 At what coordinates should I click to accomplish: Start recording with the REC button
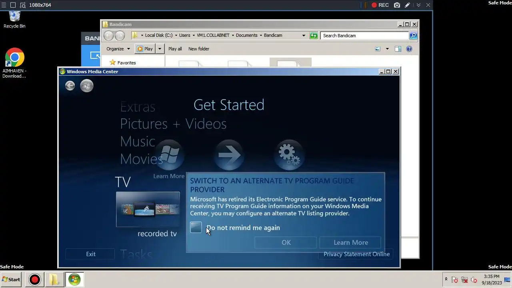[x=380, y=5]
